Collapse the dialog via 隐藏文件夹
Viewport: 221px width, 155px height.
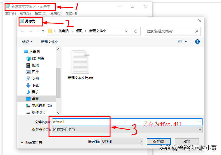coord(31,142)
